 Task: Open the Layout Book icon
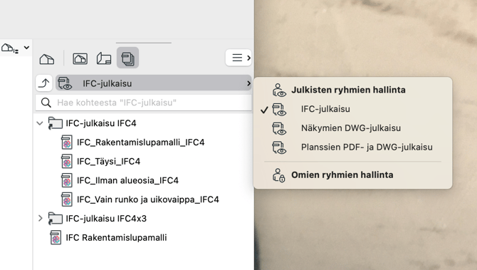point(104,58)
